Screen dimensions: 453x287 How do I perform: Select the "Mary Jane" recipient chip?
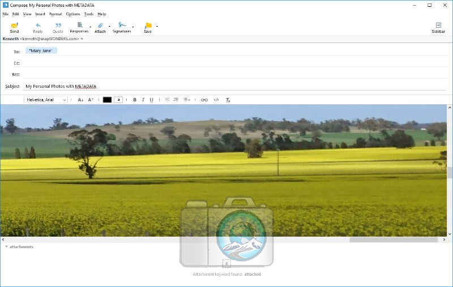41,51
